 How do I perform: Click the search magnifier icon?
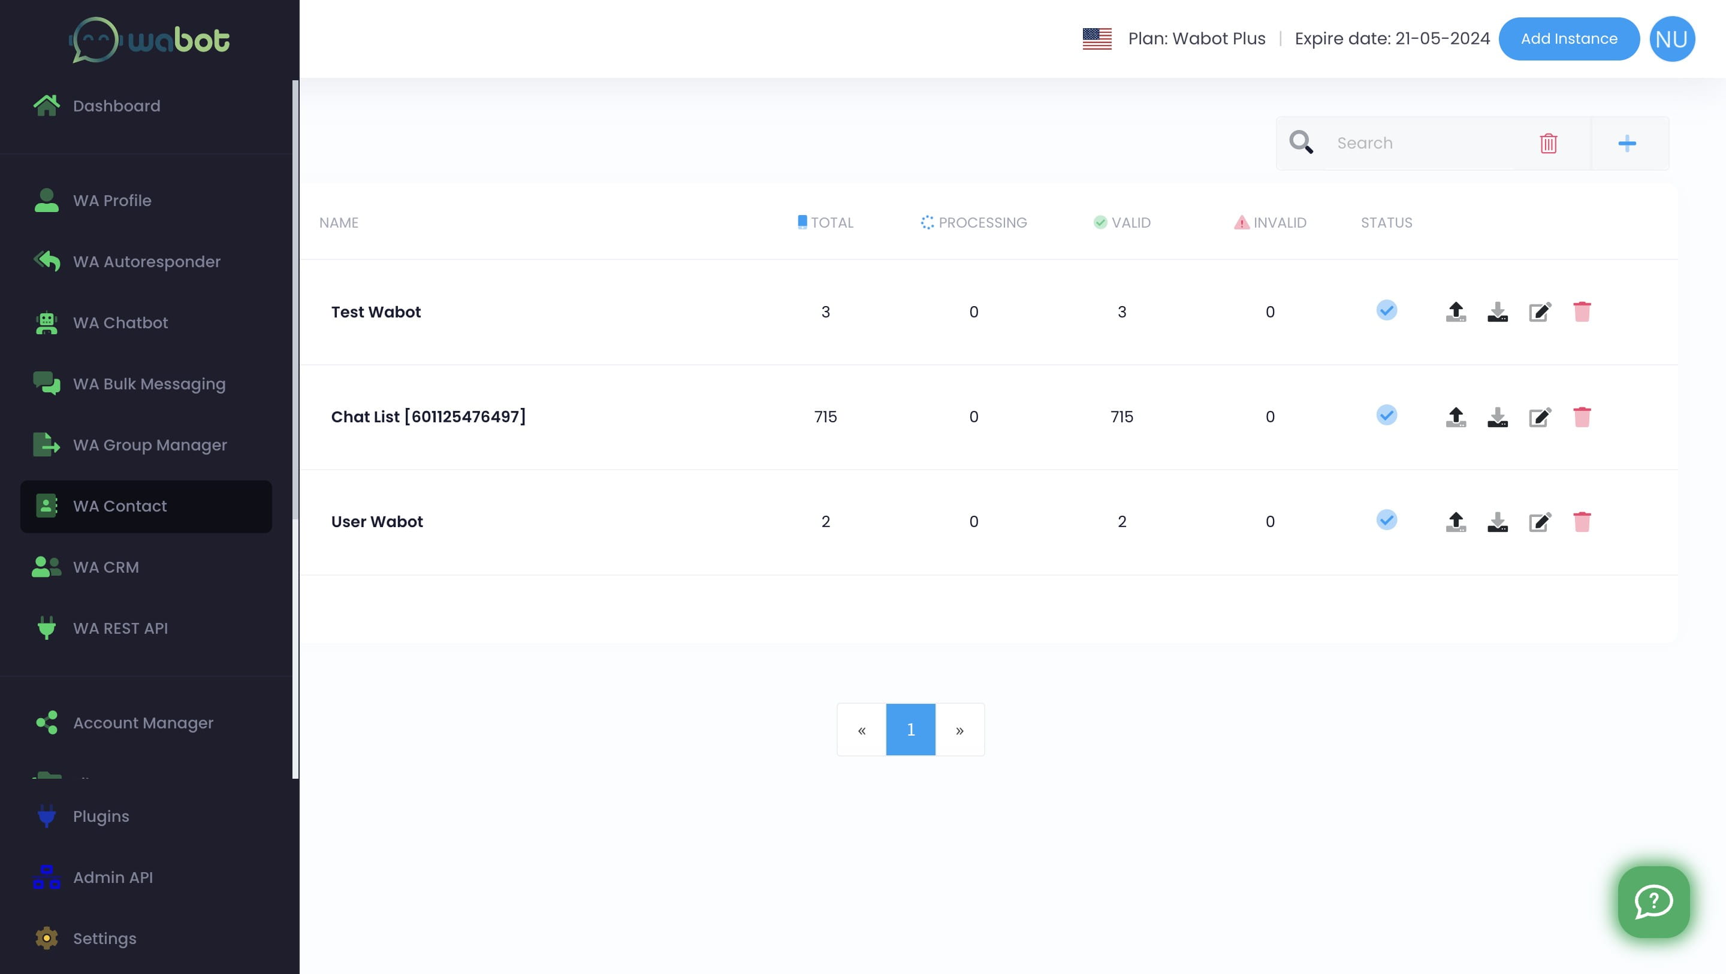pyautogui.click(x=1302, y=142)
